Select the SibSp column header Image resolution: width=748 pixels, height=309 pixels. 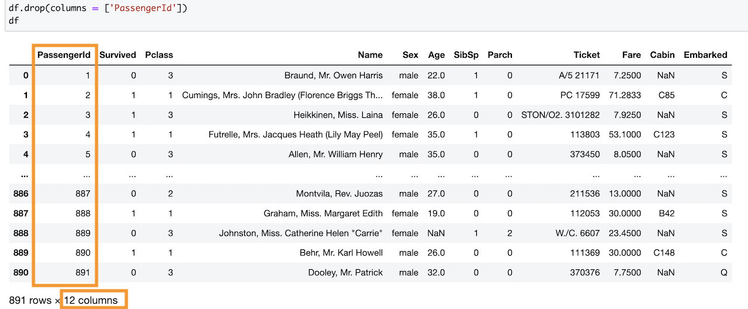(466, 55)
